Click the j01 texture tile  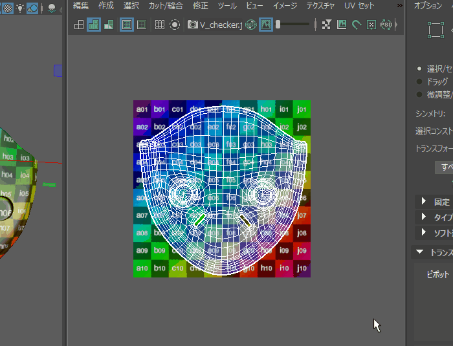(302, 109)
